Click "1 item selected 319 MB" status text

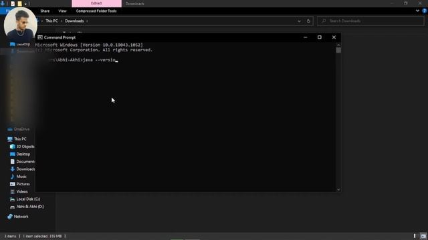click(x=42, y=236)
